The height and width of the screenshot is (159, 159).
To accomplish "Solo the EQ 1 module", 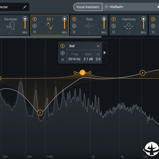I will tap(34, 26).
